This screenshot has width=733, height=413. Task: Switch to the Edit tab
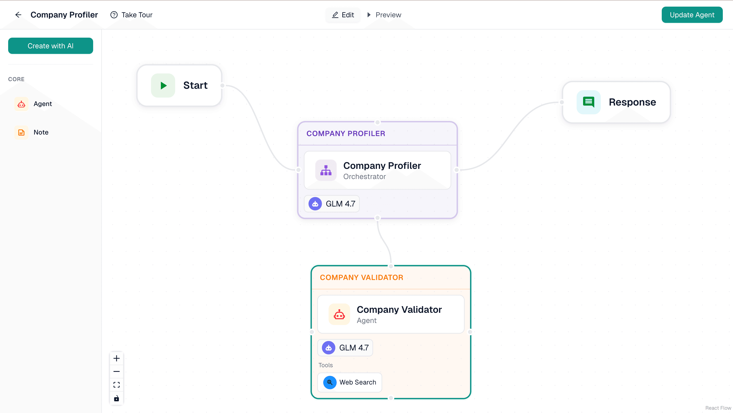tap(343, 14)
